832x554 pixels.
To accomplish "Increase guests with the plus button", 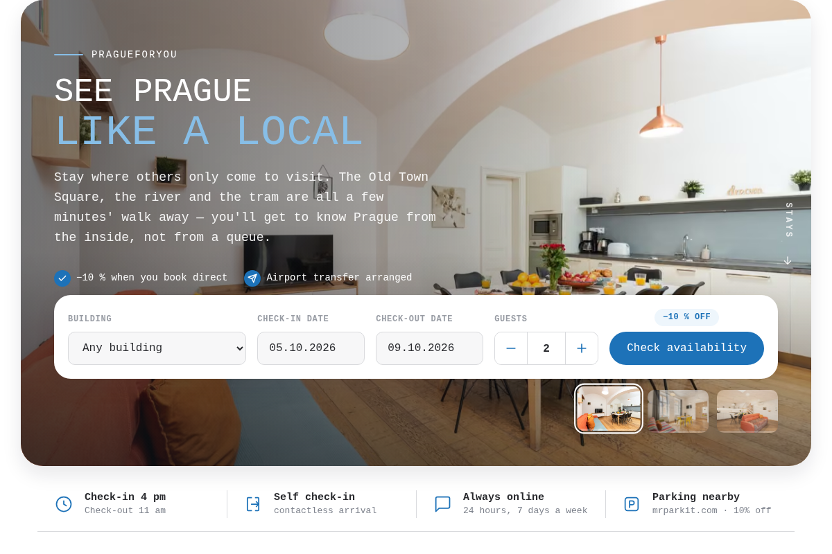I will tap(582, 348).
